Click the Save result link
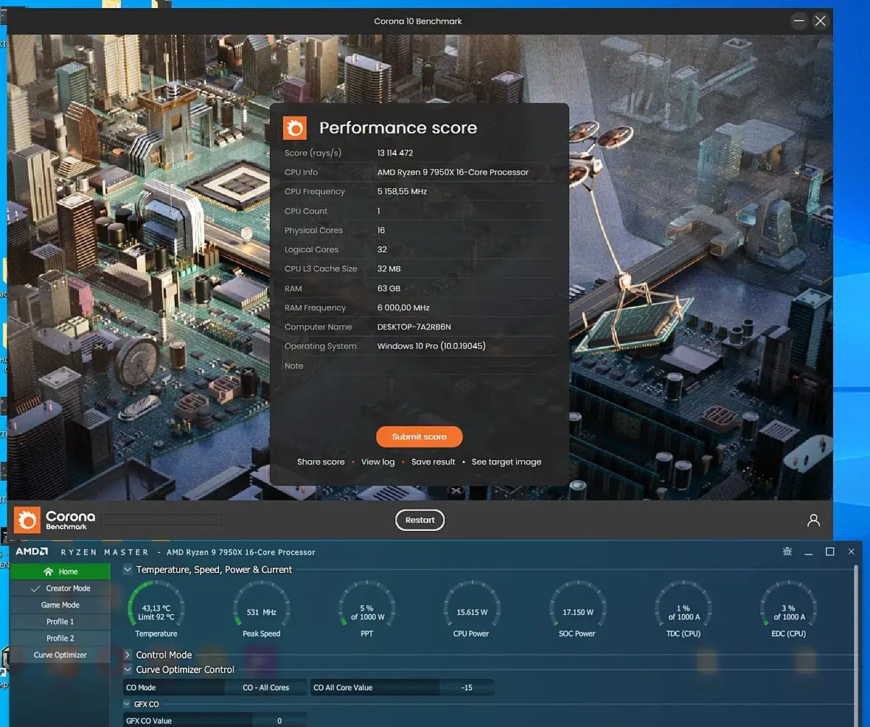Image resolution: width=870 pixels, height=727 pixels. (433, 462)
